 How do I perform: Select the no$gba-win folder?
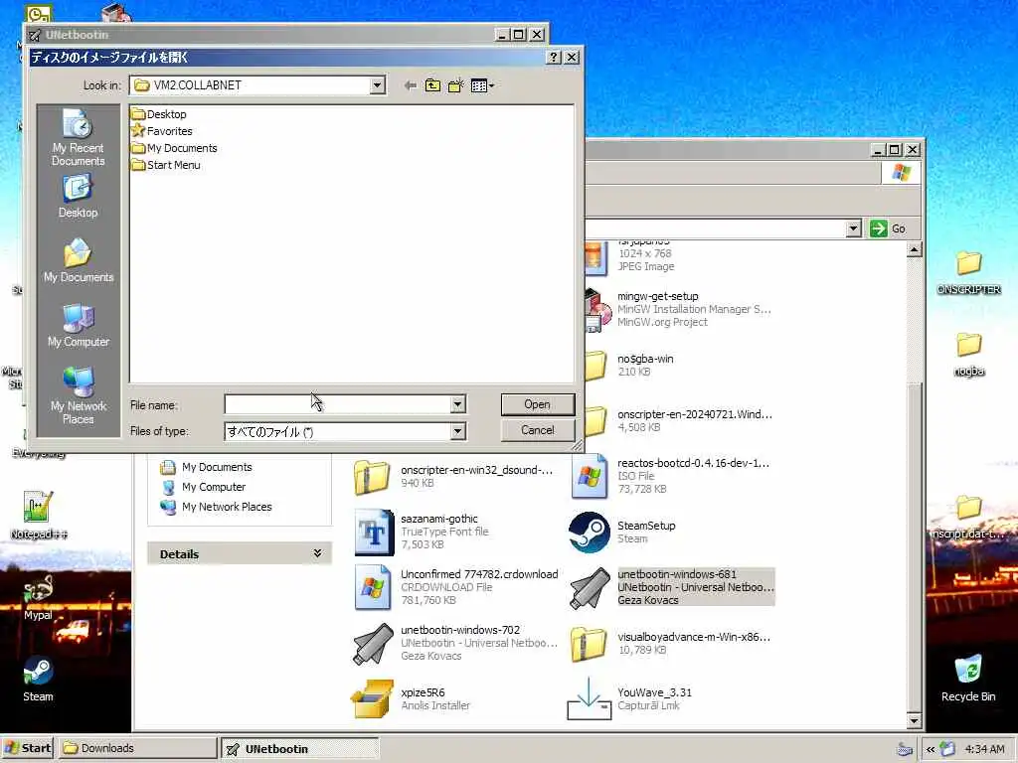595,366
